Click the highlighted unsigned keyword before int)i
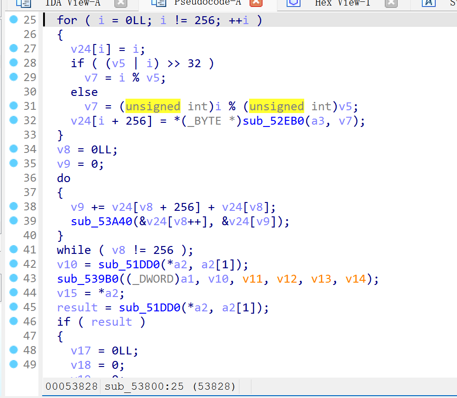Screen dimensions: 457x398 click(x=153, y=107)
